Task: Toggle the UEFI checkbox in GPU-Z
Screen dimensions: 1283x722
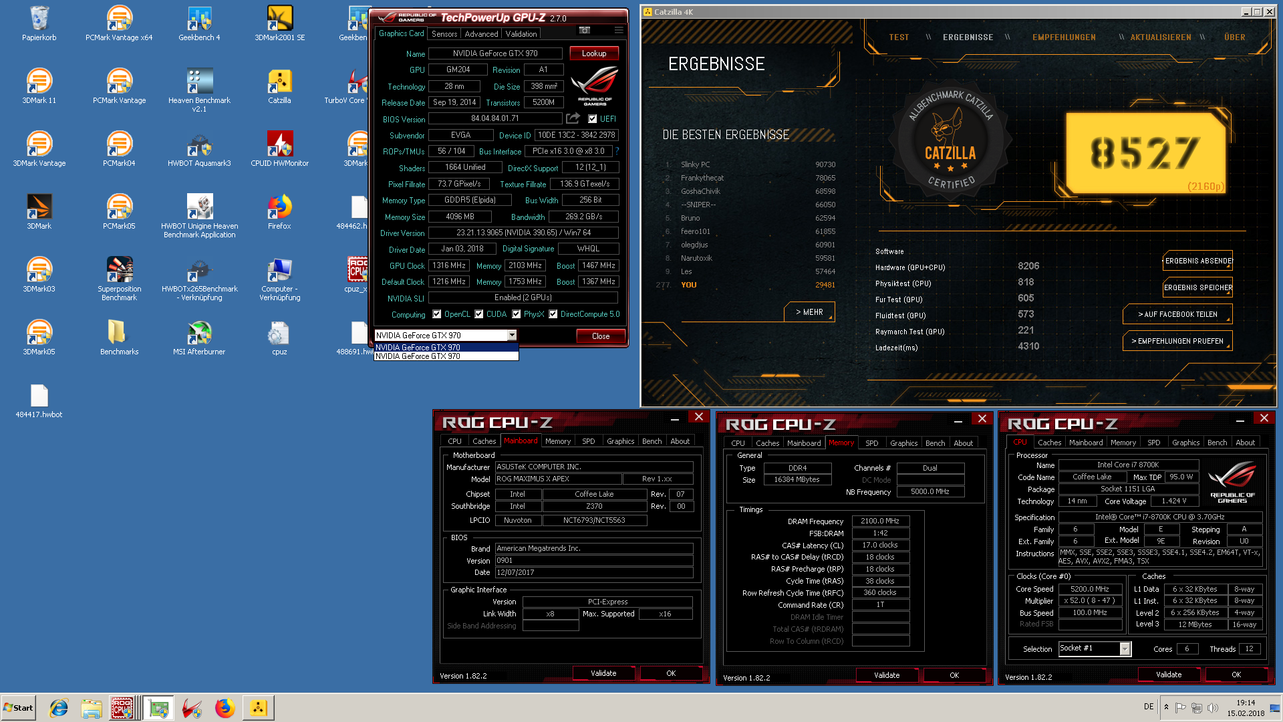Action: coord(592,119)
